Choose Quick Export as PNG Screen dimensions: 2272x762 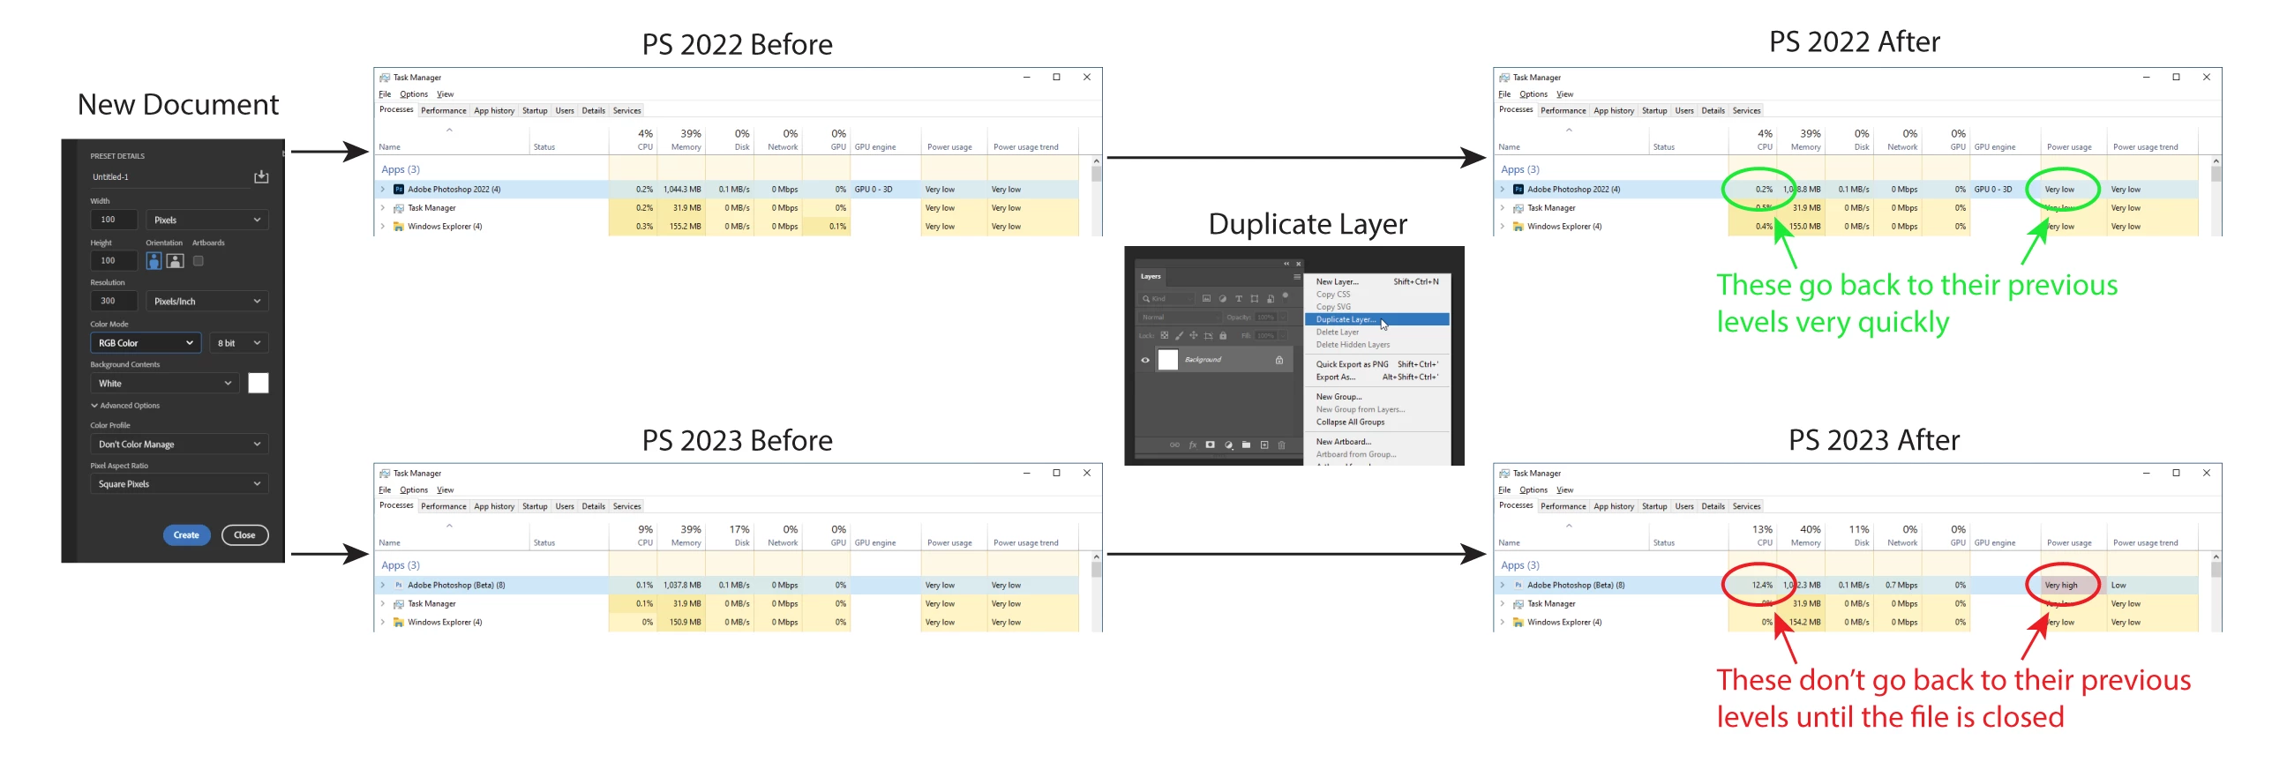[1377, 364]
